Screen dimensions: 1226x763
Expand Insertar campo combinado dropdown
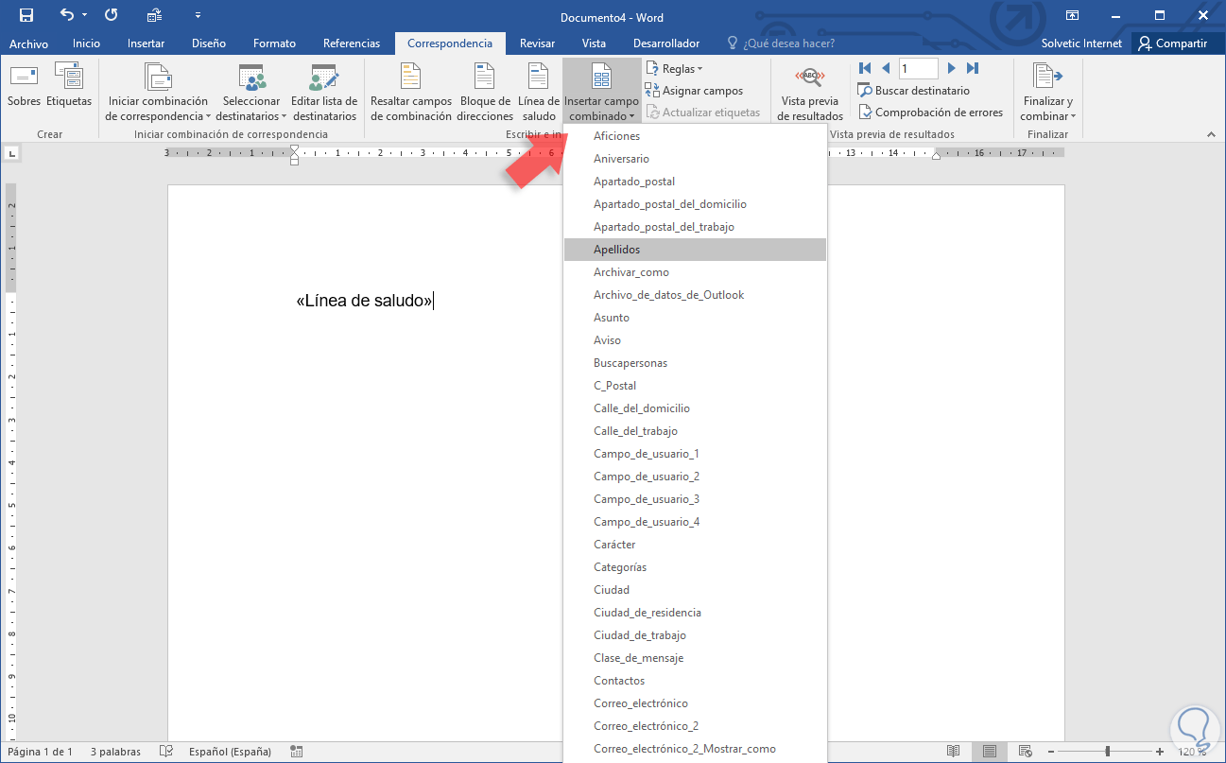click(x=601, y=93)
